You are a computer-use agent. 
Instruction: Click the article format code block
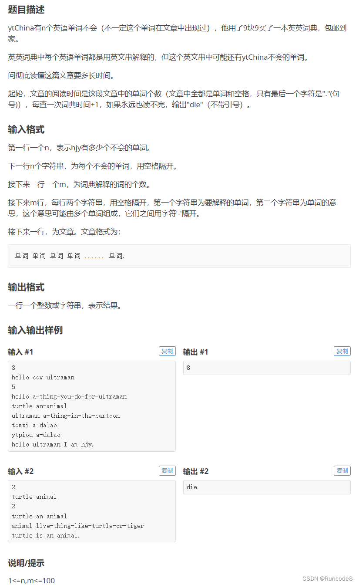(x=179, y=256)
